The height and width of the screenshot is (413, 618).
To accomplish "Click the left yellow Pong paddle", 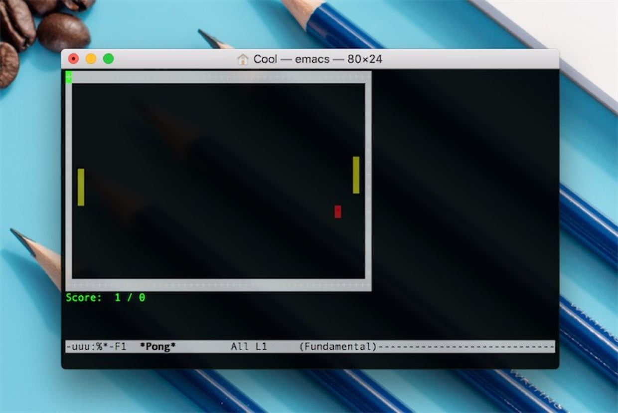I will 81,187.
